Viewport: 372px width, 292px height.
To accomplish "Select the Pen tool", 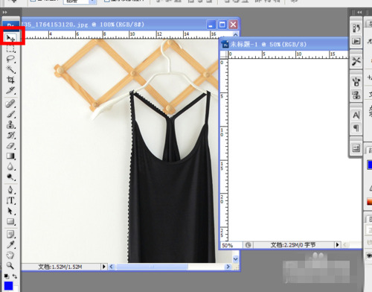I will click(x=10, y=190).
